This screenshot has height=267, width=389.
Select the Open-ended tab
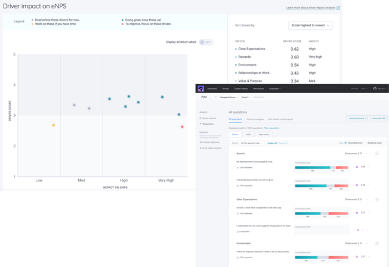[x=264, y=134]
